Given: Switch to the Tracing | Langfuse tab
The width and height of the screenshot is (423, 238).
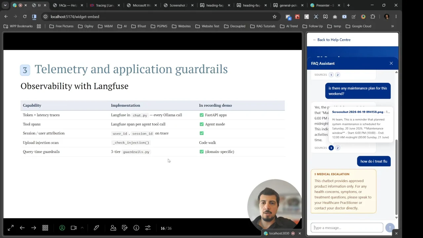Looking at the screenshot, I should [105, 5].
